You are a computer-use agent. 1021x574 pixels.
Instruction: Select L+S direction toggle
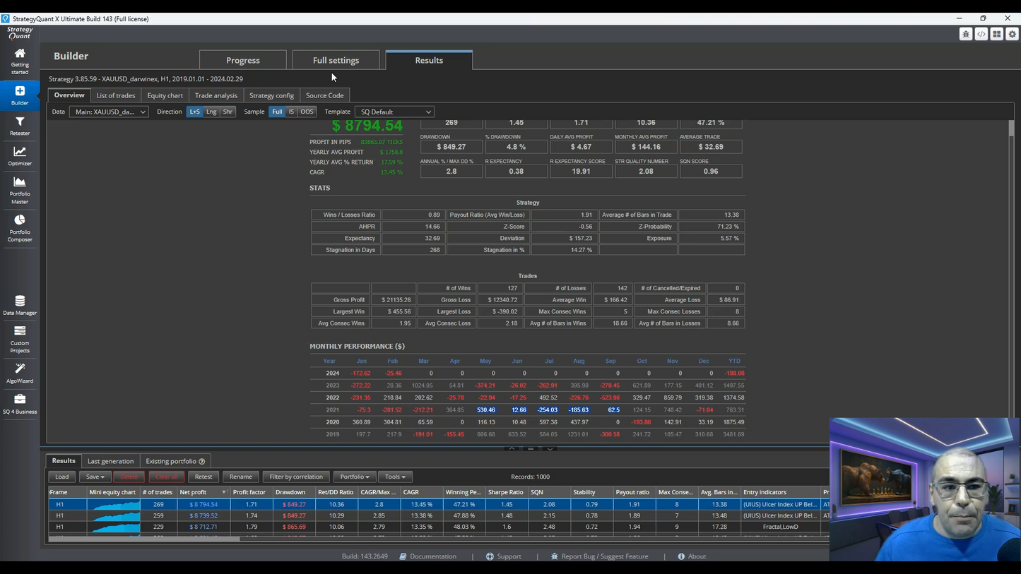(194, 112)
